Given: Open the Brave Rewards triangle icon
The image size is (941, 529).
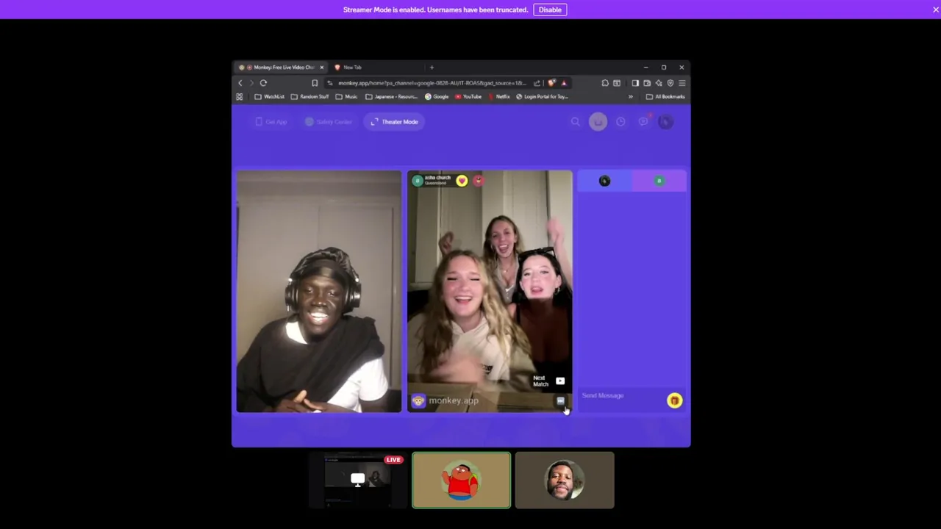Looking at the screenshot, I should pos(564,83).
